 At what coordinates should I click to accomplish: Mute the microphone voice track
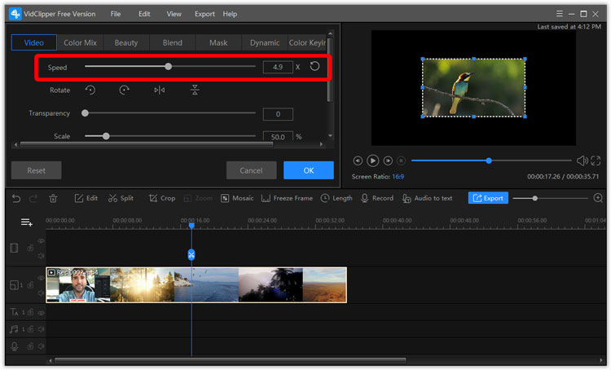[41, 346]
